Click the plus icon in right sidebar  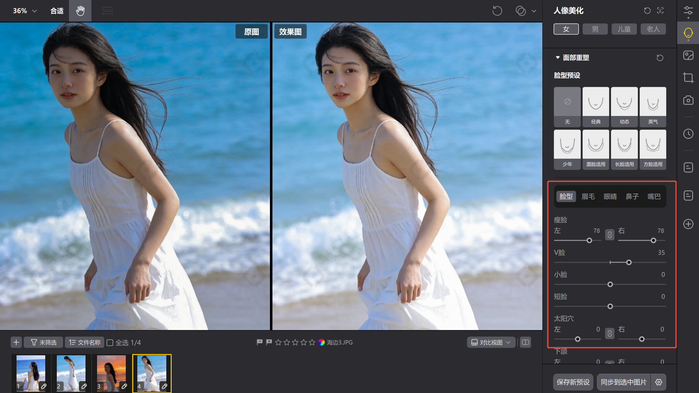(688, 224)
